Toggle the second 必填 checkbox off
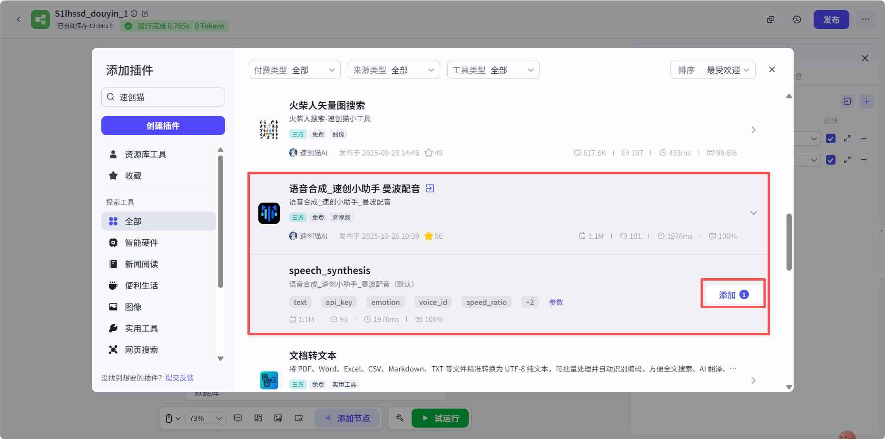Viewport: 885px width, 439px height. coord(831,160)
